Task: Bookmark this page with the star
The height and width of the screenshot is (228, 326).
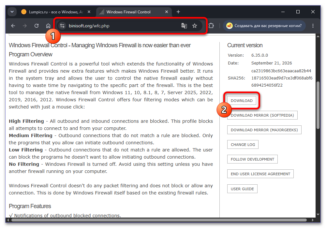Action: [195, 26]
